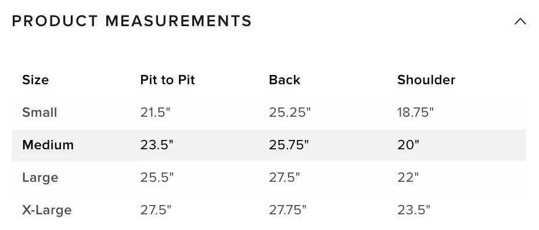The image size is (539, 230).
Task: Click the Medium shoulder value 20"
Action: point(408,145)
